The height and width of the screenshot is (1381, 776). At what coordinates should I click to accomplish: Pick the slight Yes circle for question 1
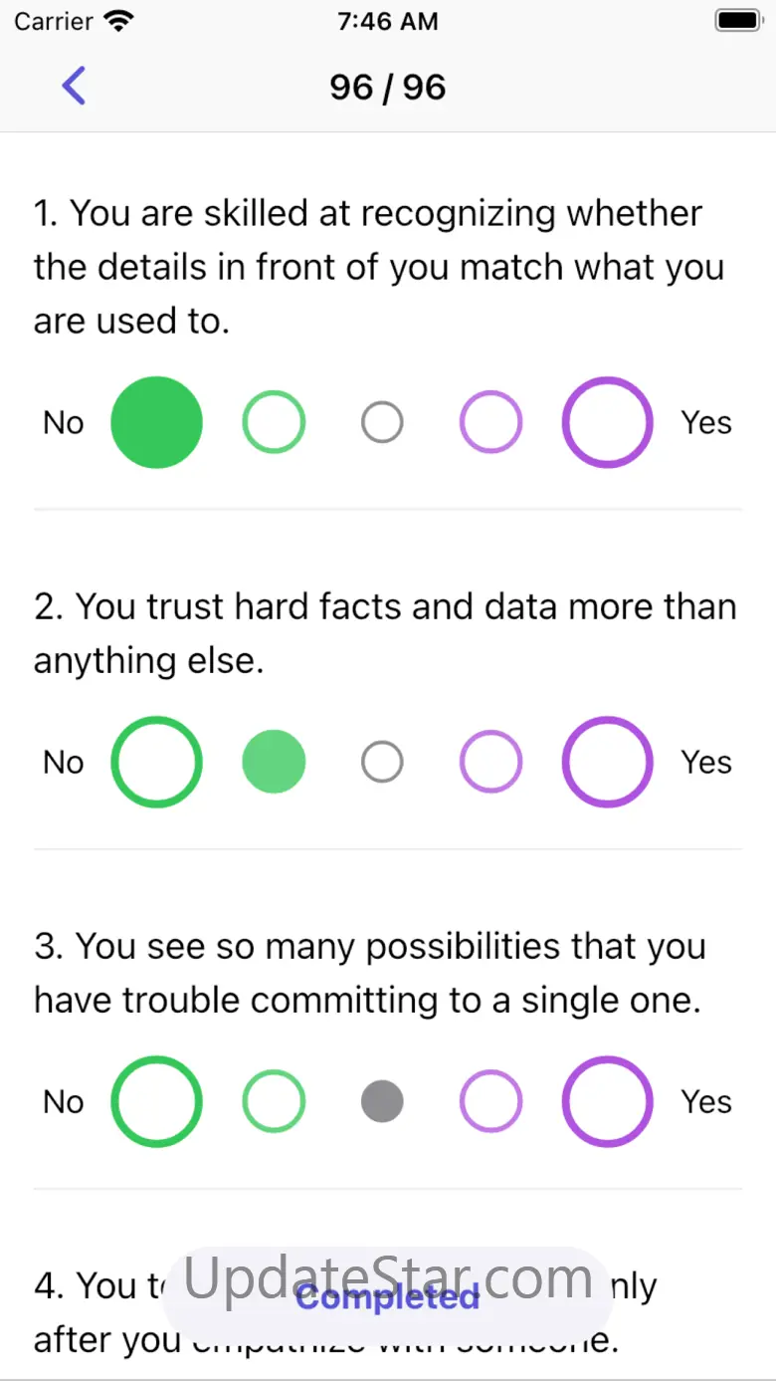490,422
